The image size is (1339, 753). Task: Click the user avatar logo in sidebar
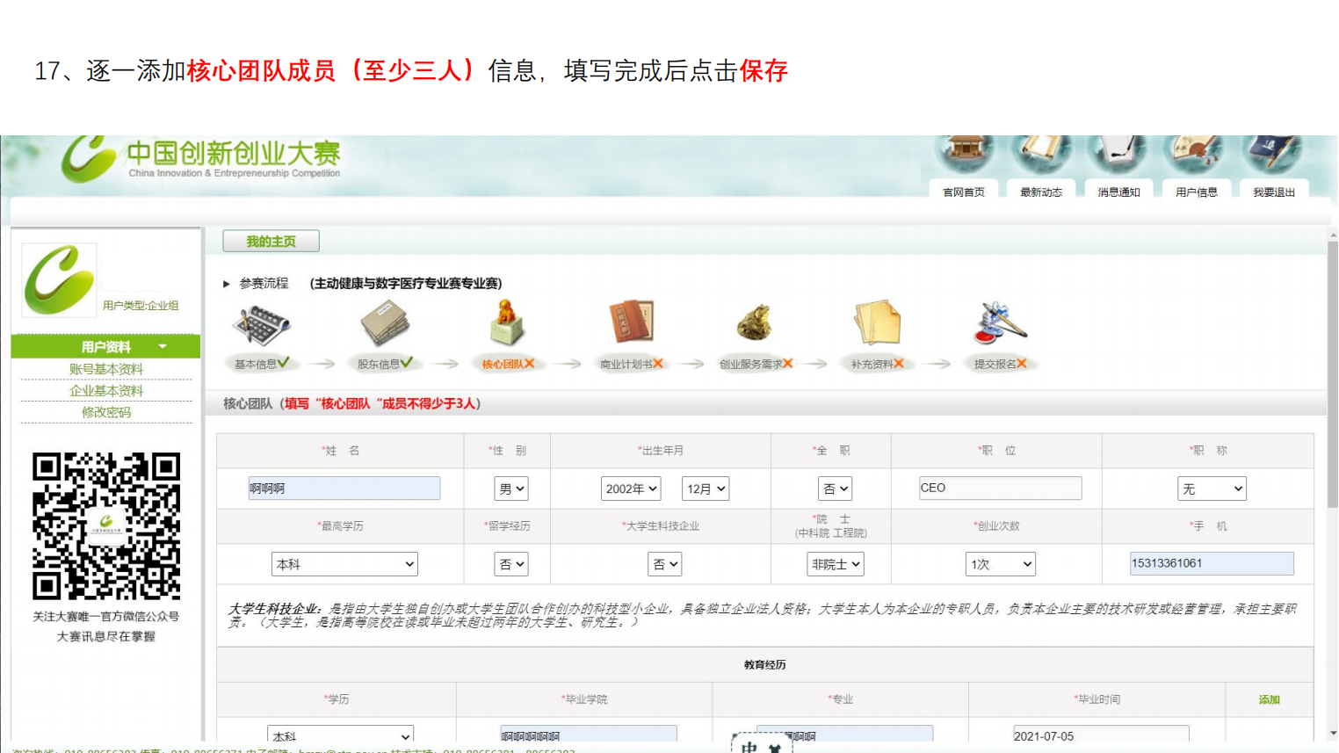[x=59, y=279]
